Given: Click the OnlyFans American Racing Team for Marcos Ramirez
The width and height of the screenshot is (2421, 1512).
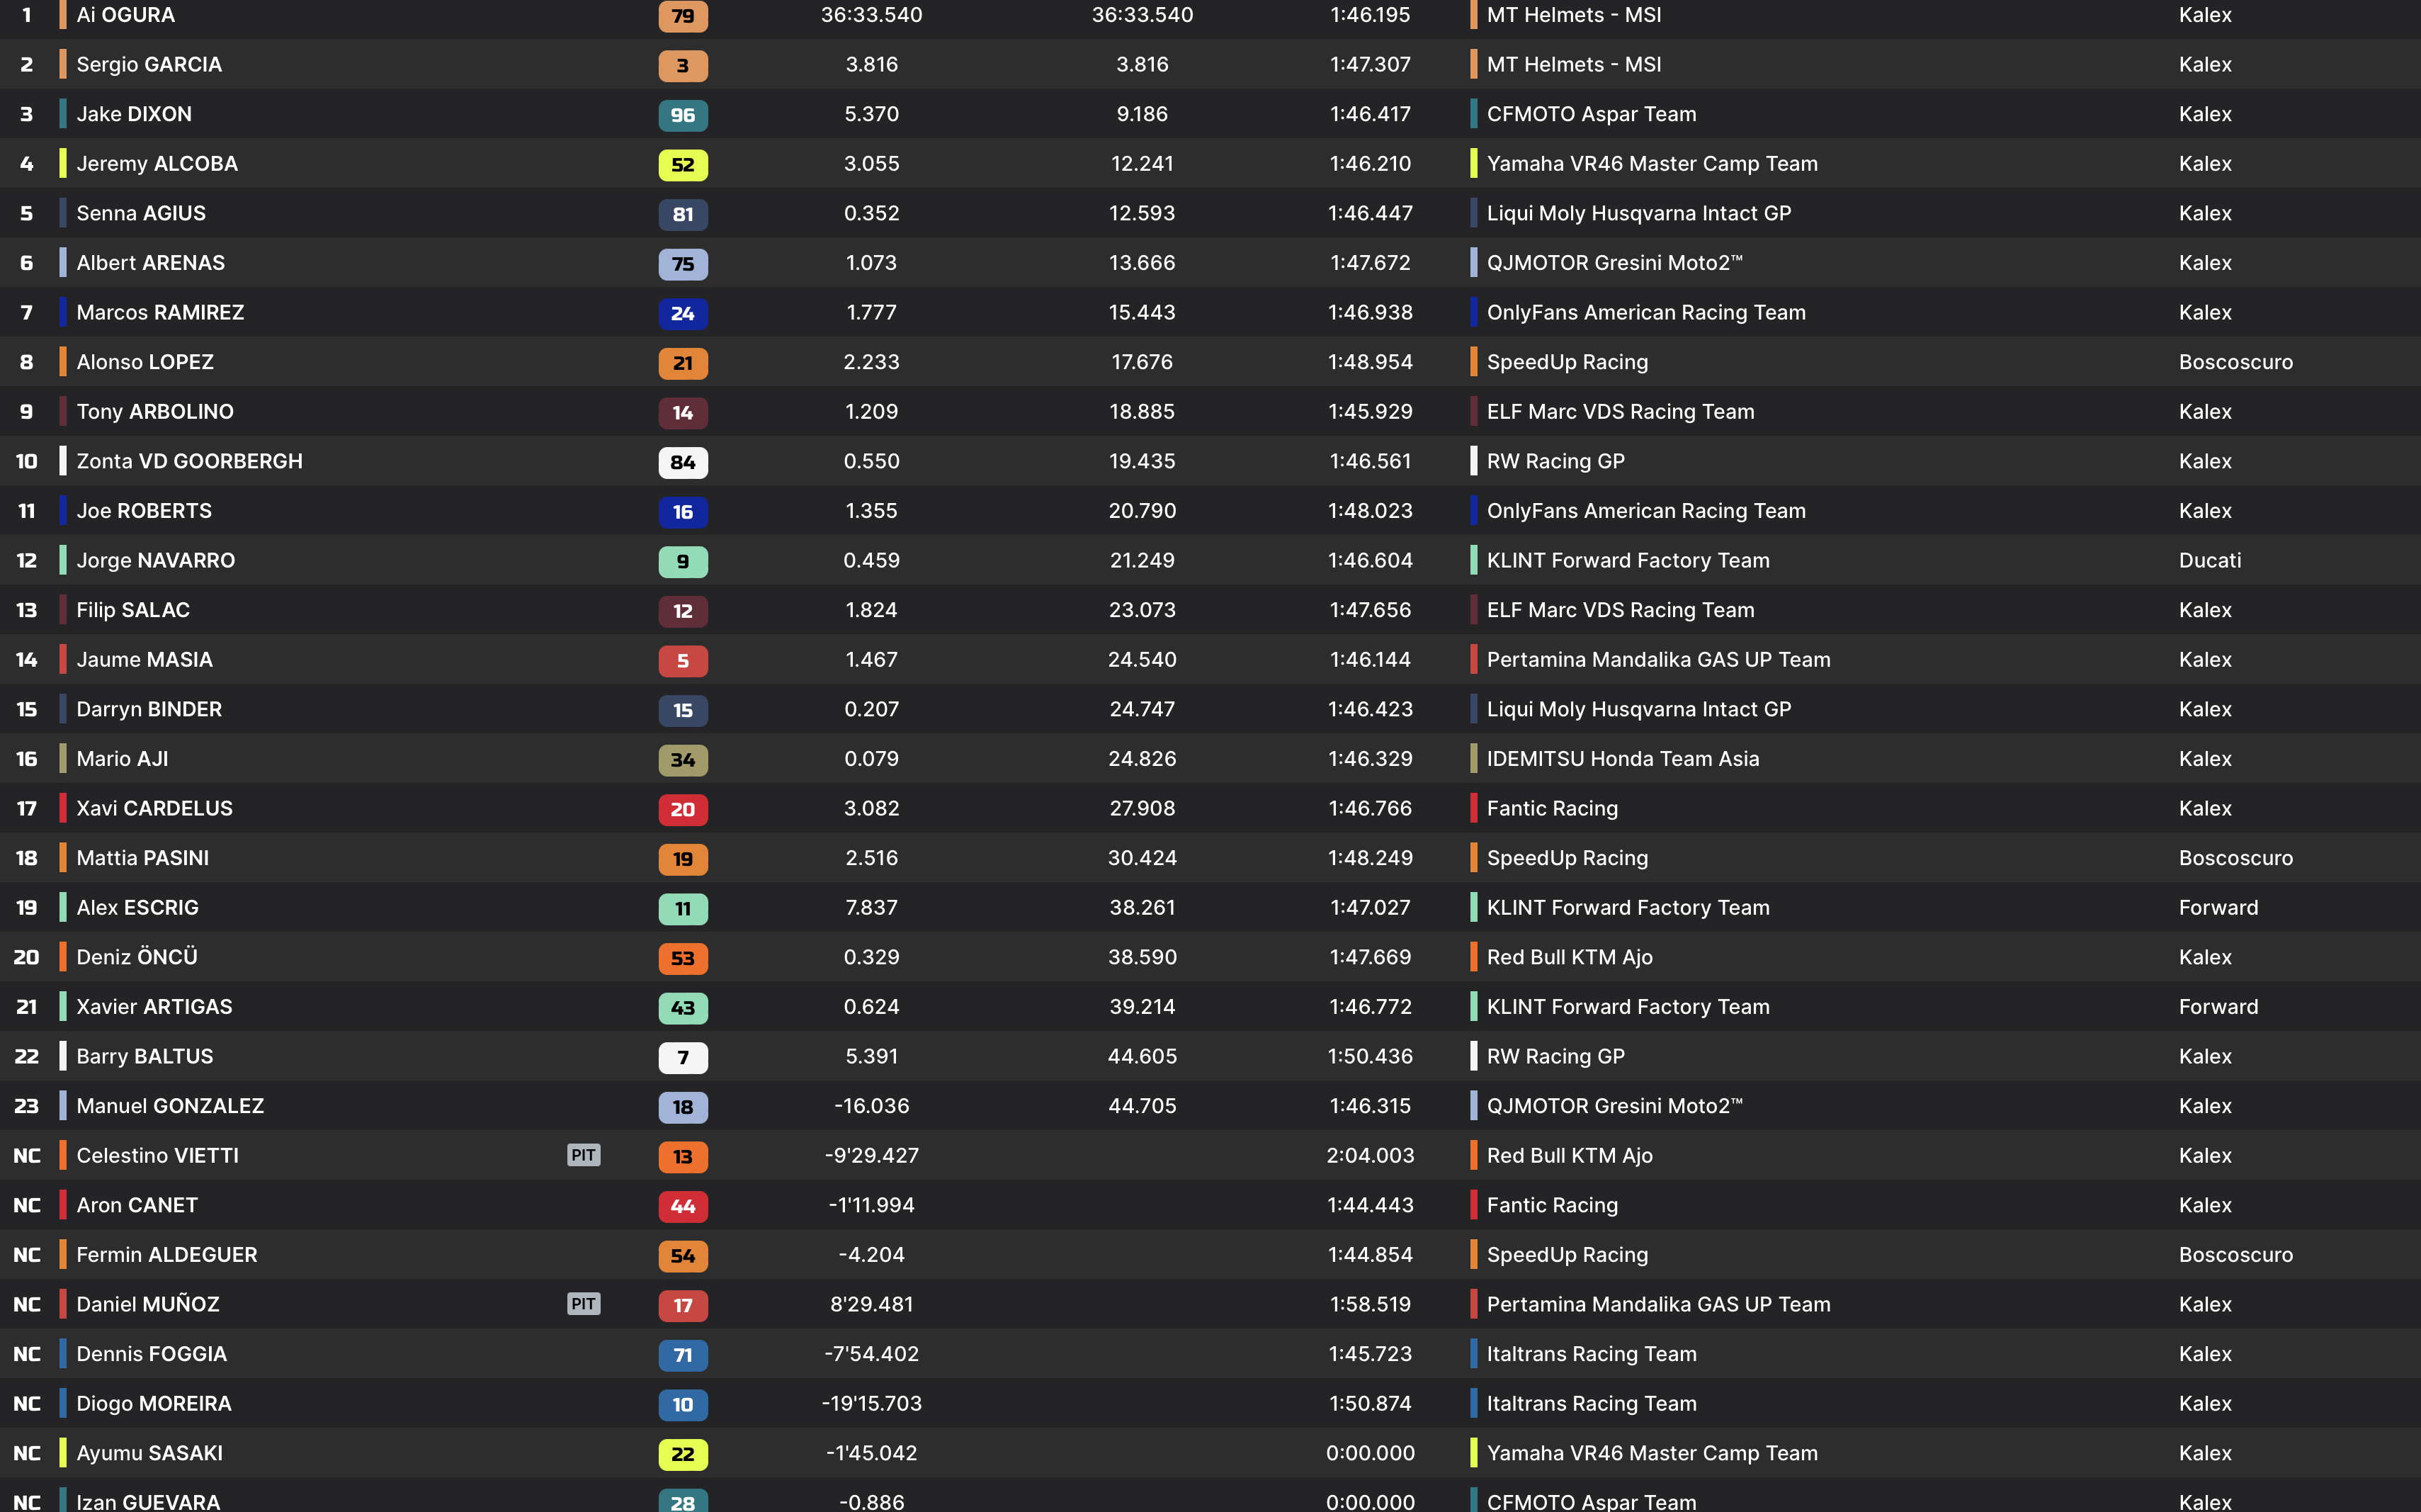Looking at the screenshot, I should click(x=1645, y=313).
